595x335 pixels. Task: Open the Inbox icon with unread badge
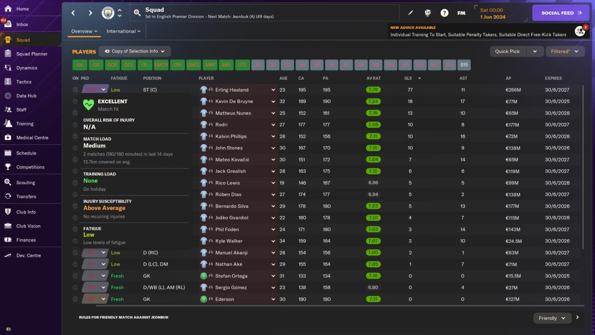[8, 24]
